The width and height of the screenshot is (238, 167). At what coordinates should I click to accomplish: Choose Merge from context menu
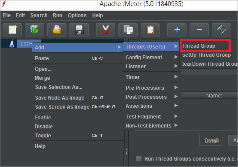click(x=77, y=78)
